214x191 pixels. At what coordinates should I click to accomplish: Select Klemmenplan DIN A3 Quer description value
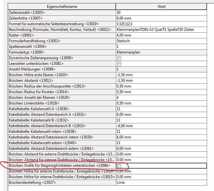[x=161, y=30]
